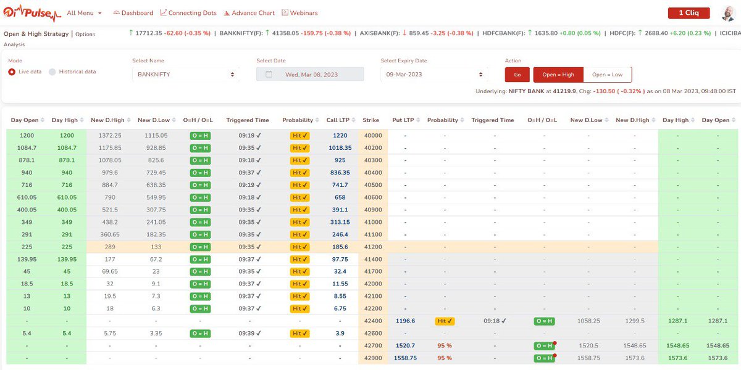Click Hit badge in 41400 row
This screenshot has height=370, width=741.
(x=300, y=259)
